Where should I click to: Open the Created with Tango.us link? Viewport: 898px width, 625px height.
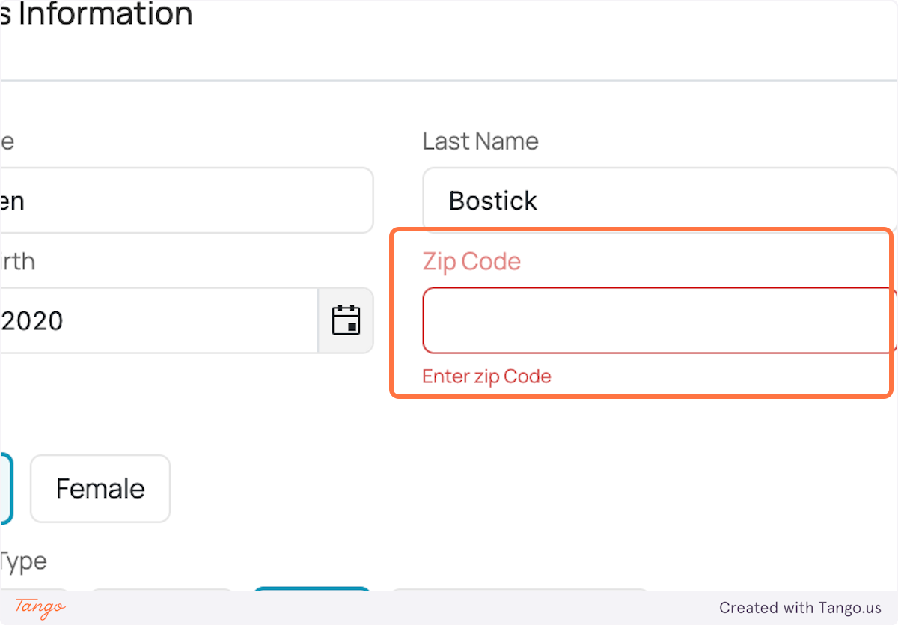801,608
